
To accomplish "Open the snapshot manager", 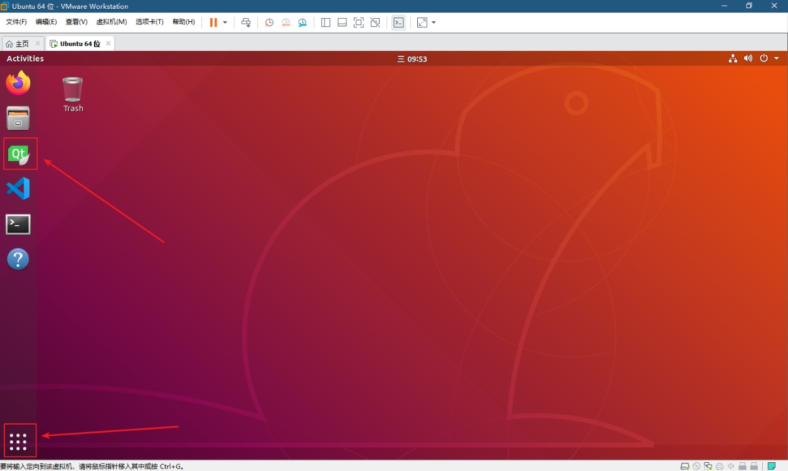I will [302, 23].
